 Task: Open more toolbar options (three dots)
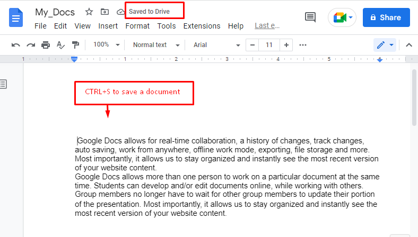tap(303, 45)
